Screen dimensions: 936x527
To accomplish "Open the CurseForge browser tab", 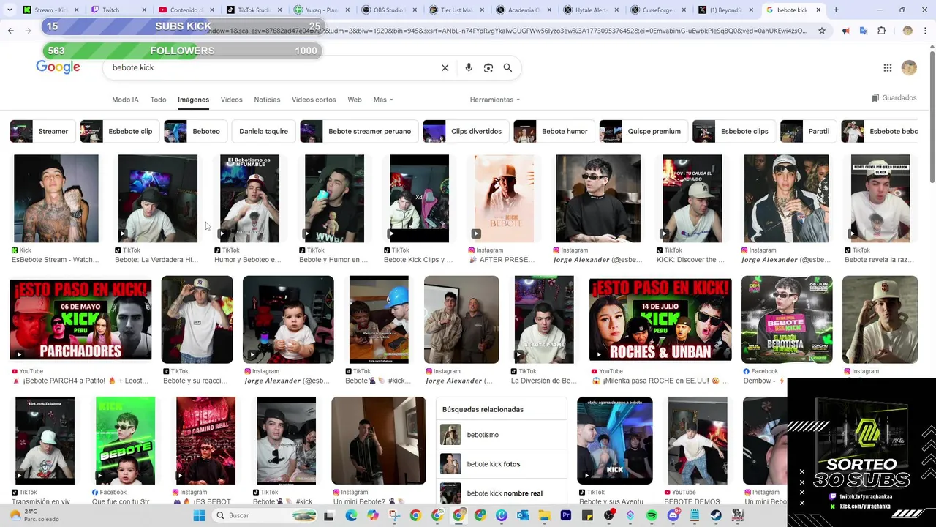I will click(657, 10).
